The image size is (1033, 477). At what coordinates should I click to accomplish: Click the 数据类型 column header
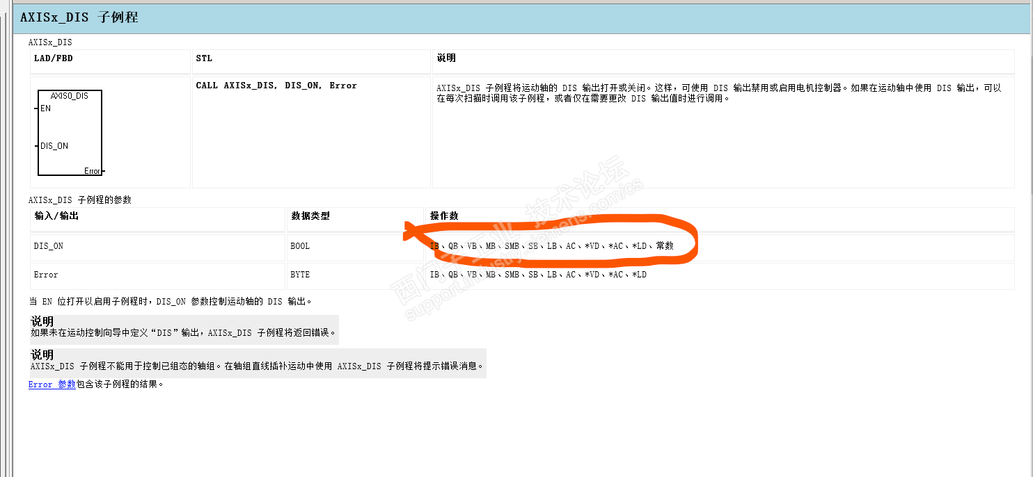coord(310,216)
